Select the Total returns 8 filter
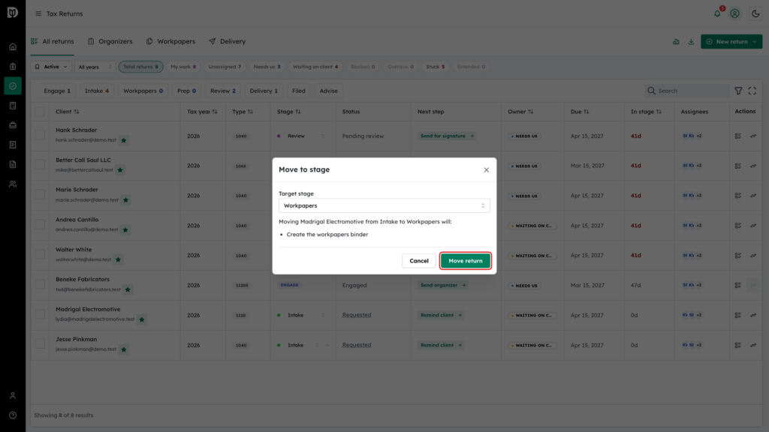 [140, 67]
